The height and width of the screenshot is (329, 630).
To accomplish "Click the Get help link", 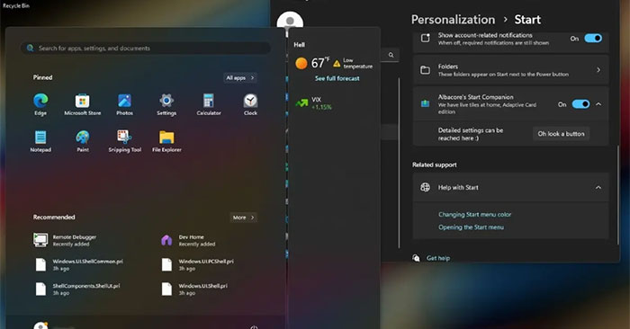I will 438,258.
